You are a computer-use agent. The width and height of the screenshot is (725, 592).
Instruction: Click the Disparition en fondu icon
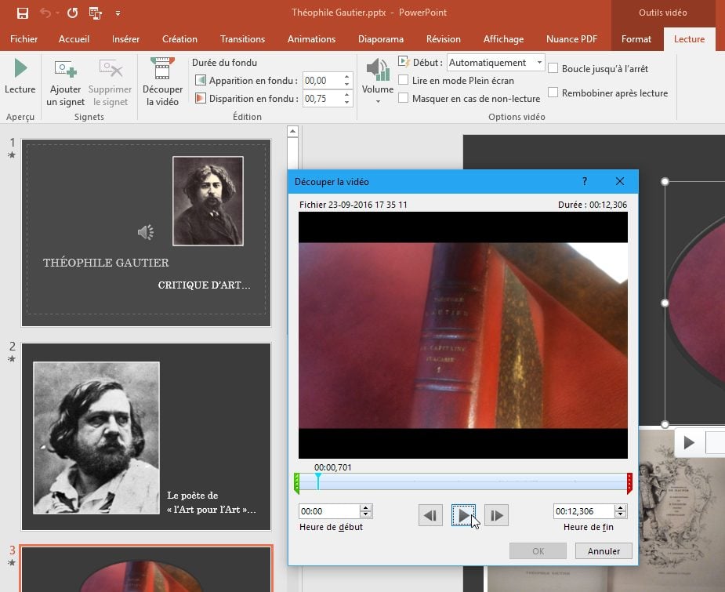pyautogui.click(x=200, y=99)
